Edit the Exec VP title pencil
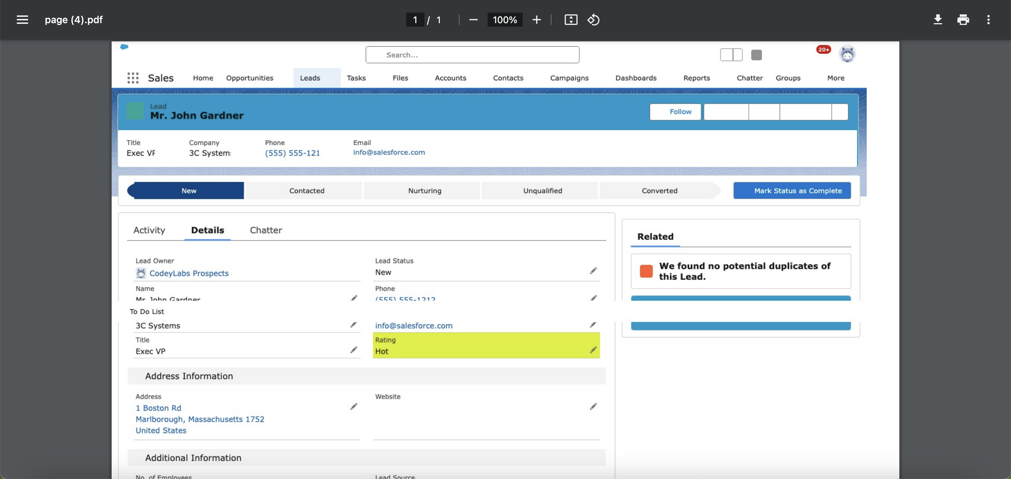The image size is (1011, 479). pyautogui.click(x=353, y=350)
